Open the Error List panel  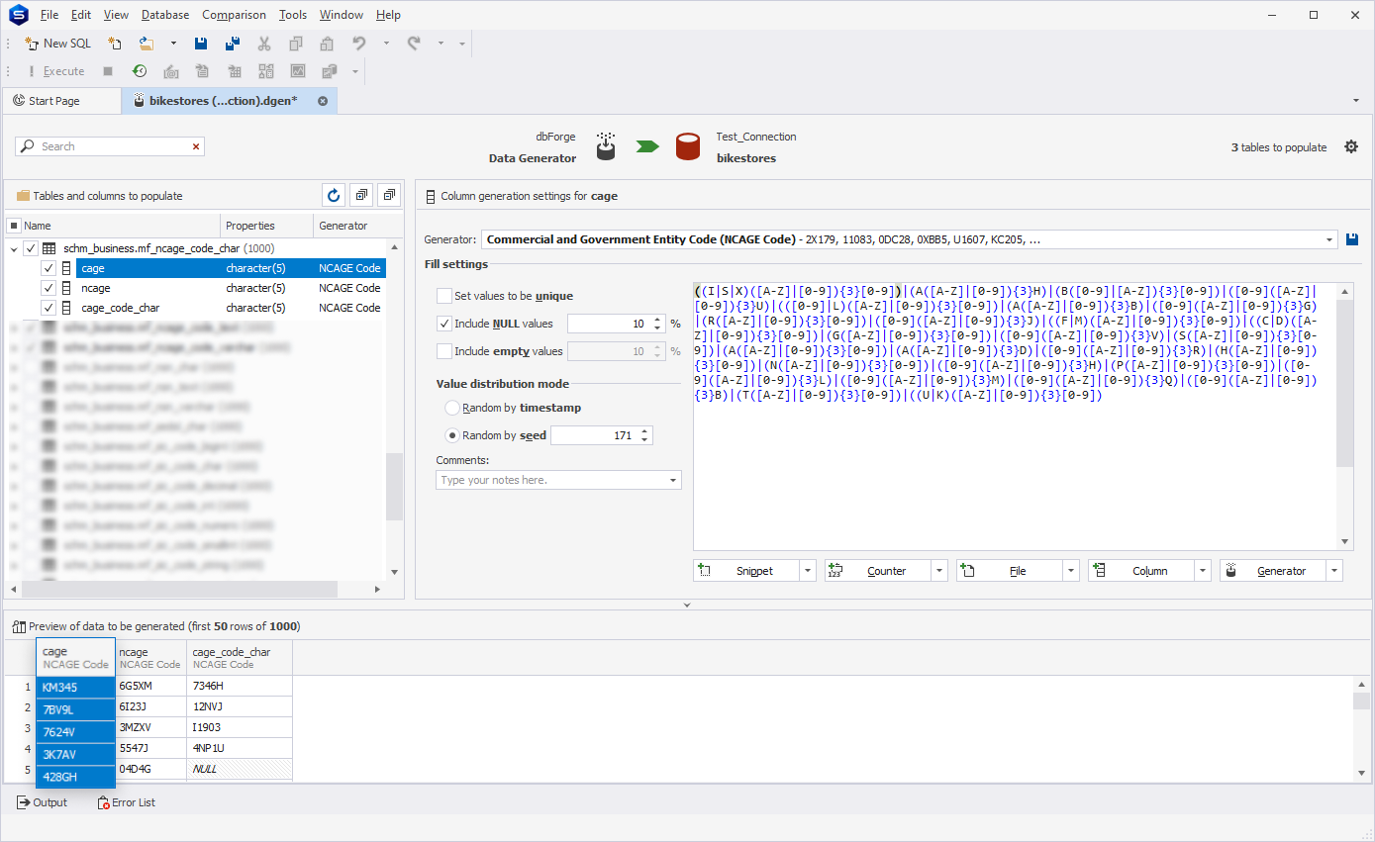[127, 802]
